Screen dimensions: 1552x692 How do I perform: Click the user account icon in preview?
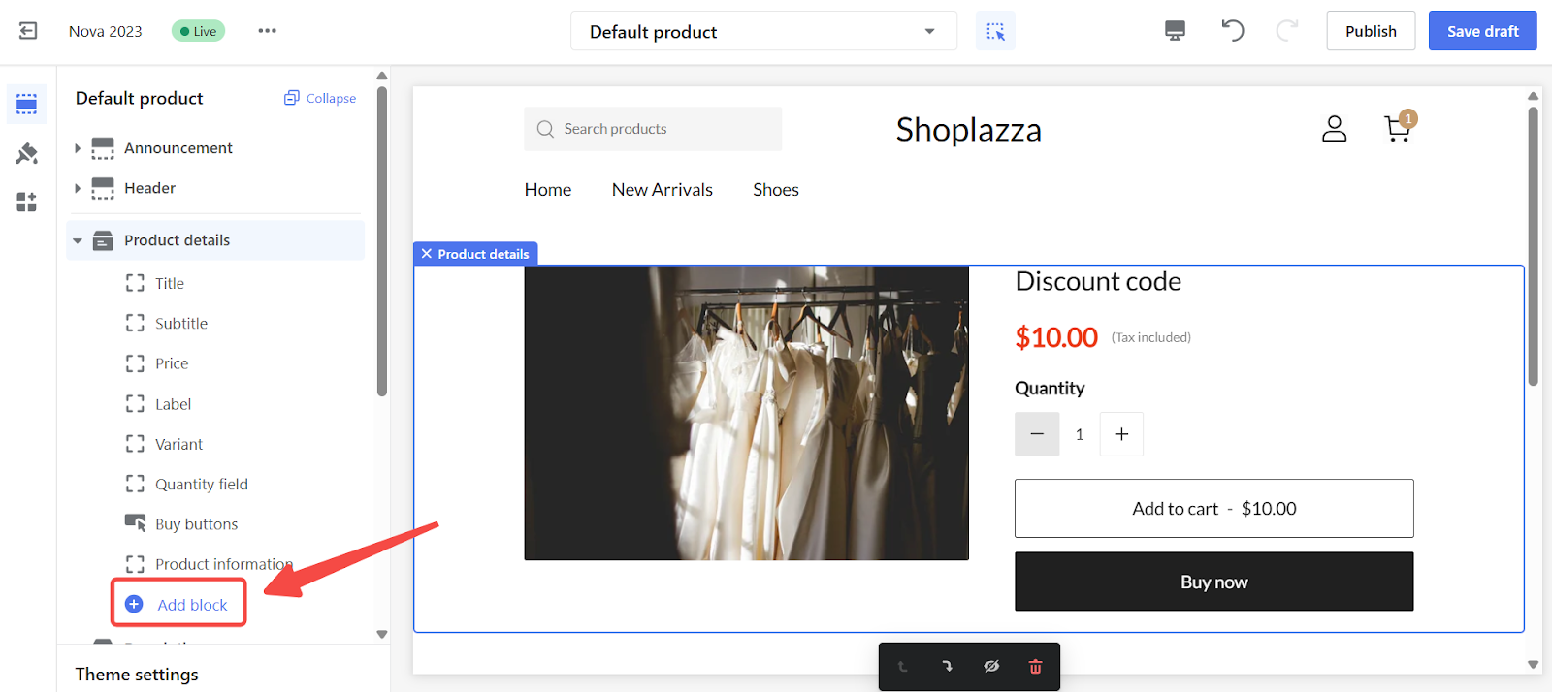1335,129
